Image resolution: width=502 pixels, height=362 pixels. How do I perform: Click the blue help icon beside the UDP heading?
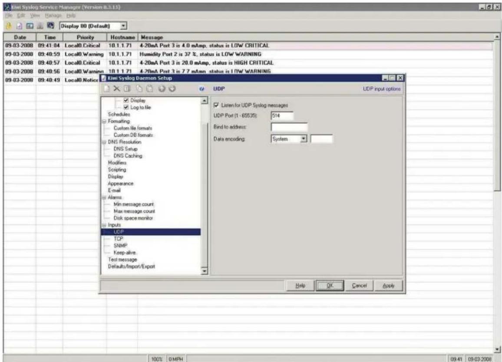[201, 89]
